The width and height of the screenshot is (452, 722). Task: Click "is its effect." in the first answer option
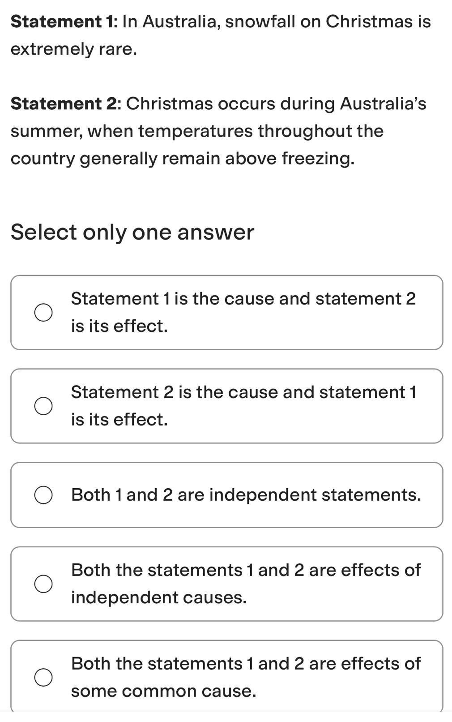point(119,326)
